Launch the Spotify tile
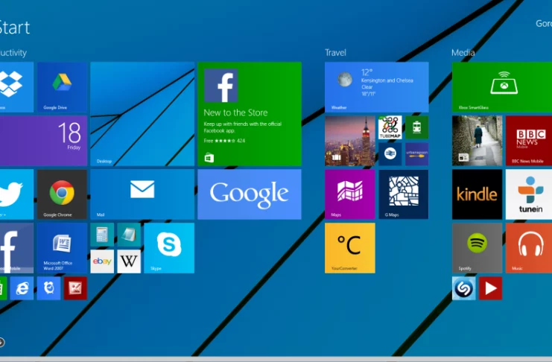Image resolution: width=552 pixels, height=362 pixels. [x=477, y=248]
